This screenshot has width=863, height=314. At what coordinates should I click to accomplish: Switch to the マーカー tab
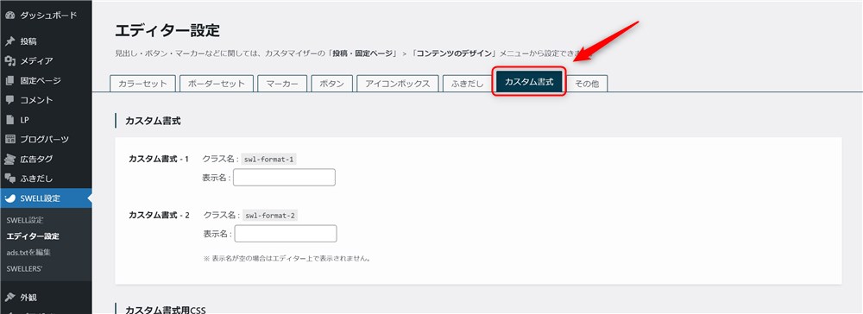[x=282, y=84]
